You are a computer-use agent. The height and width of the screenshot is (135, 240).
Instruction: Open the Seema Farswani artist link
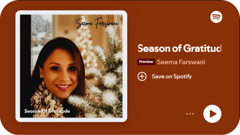coord(181,62)
